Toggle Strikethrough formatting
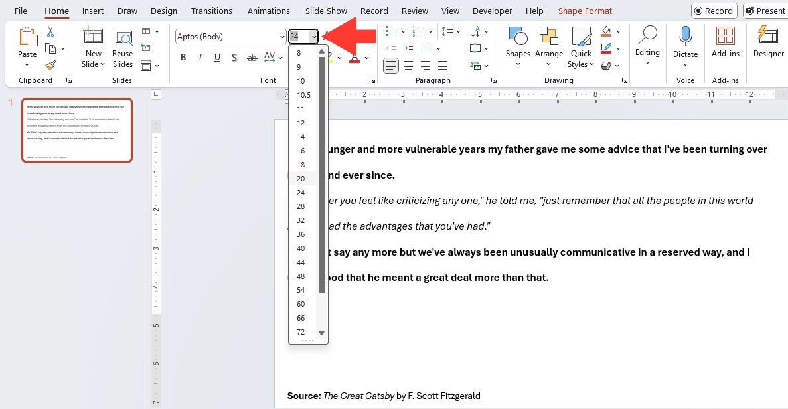Image resolution: width=788 pixels, height=409 pixels. (x=252, y=58)
